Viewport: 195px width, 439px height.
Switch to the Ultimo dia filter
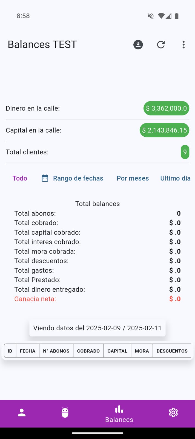pos(175,178)
